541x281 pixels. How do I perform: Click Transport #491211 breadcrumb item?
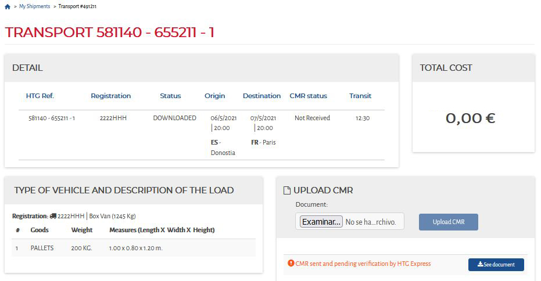tap(77, 6)
